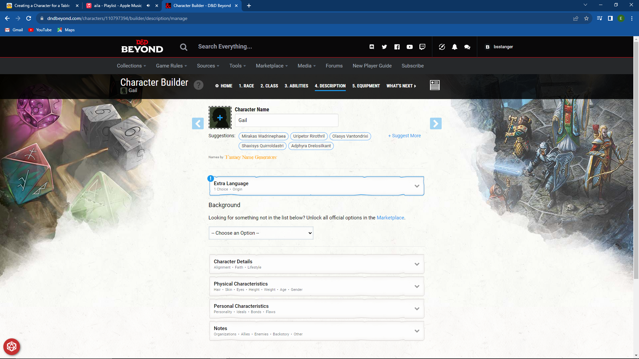639x359 pixels.
Task: Pick suggested name Adphyra Drelosilkant
Action: click(311, 146)
